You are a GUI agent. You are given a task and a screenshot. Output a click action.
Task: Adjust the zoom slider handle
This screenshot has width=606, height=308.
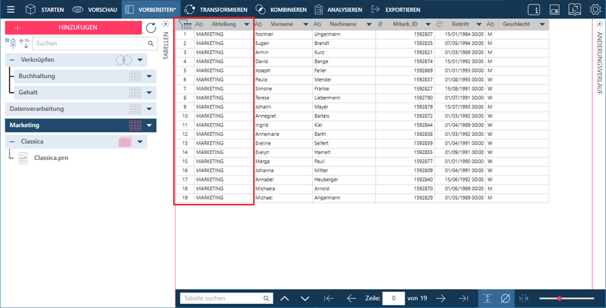[560, 299]
